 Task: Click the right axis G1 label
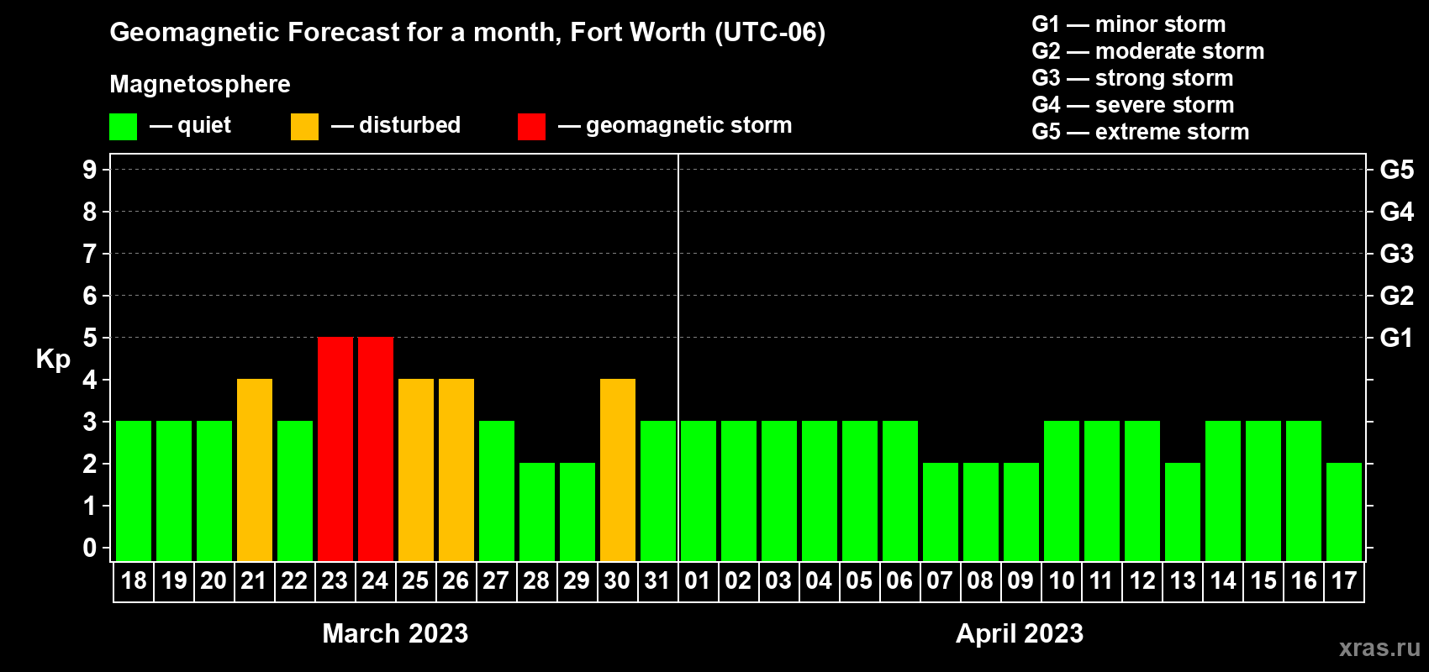1396,338
